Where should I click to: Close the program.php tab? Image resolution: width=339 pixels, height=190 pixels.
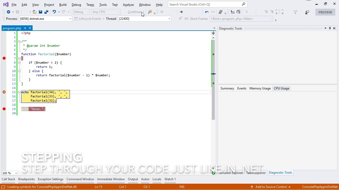click(x=30, y=28)
